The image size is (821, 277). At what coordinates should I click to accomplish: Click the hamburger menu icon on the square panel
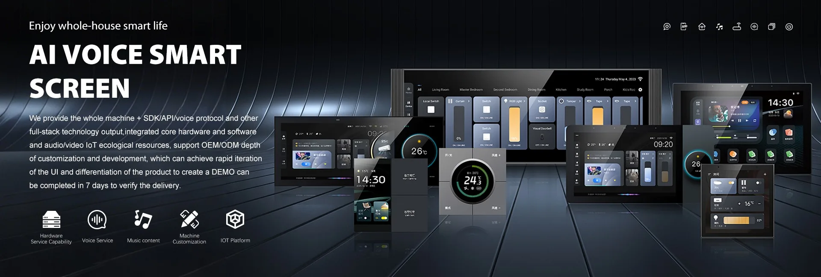coord(709,174)
